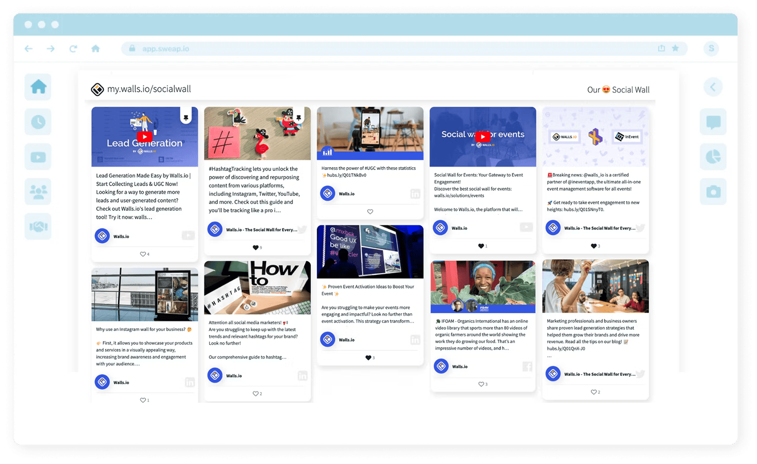Like the Lead Generation post heart
757x464 pixels.
(x=143, y=254)
